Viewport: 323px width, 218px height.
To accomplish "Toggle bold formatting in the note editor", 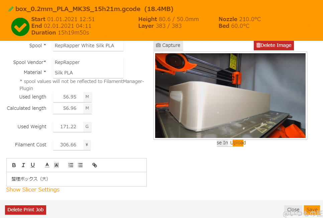I will pyautogui.click(x=14, y=165).
